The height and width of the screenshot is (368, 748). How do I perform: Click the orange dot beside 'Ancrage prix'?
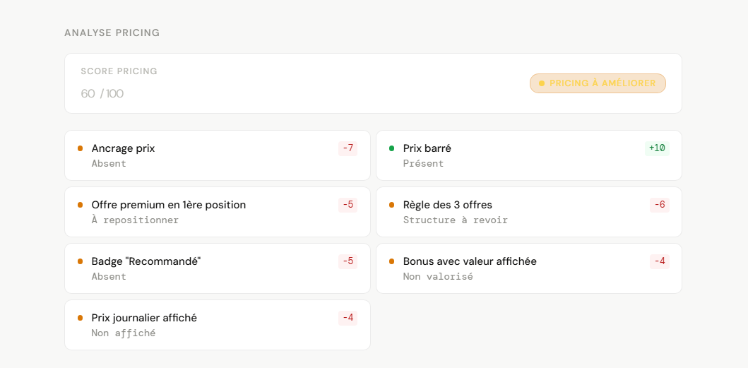[x=80, y=148]
